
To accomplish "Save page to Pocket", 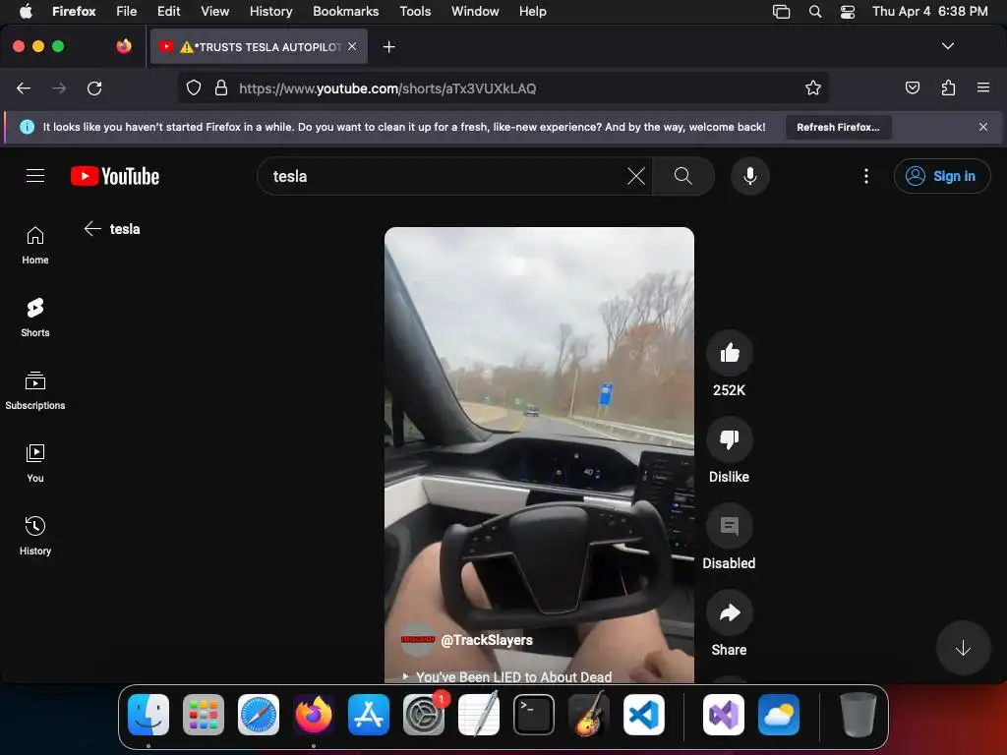I will tap(913, 87).
